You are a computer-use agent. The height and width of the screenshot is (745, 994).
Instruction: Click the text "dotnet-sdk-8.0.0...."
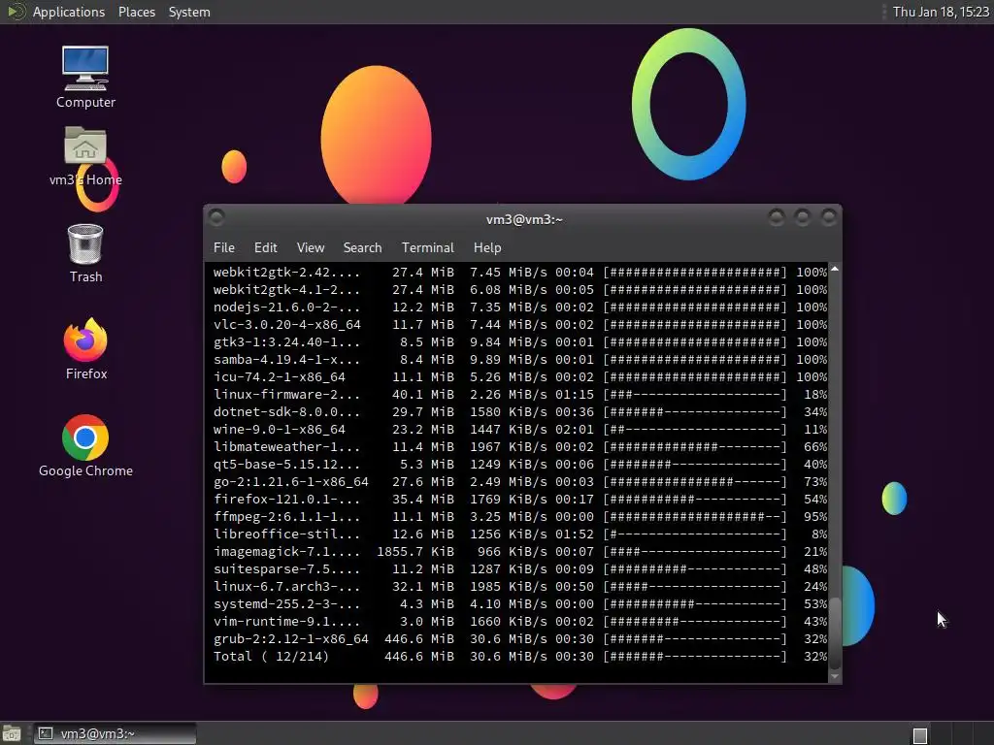point(286,412)
